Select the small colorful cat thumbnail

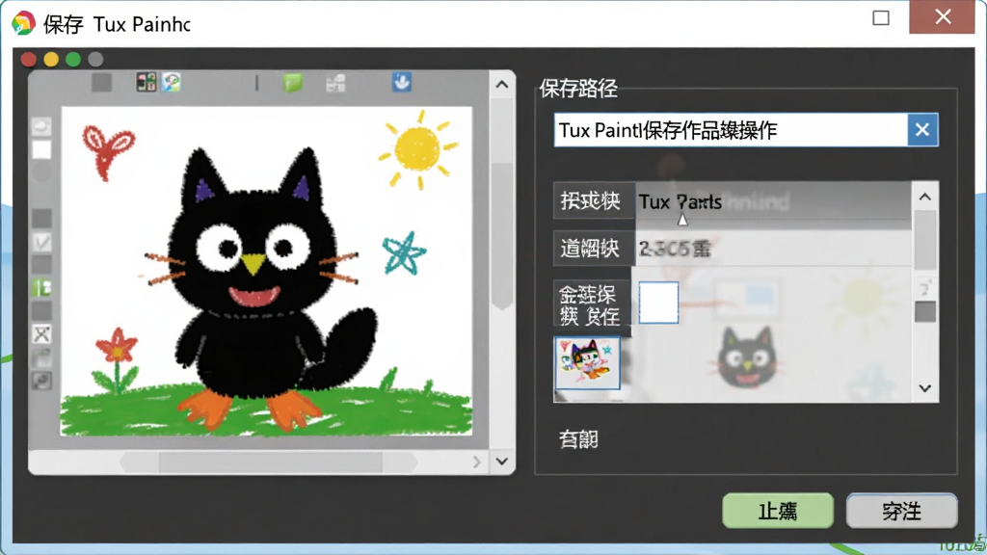[587, 363]
